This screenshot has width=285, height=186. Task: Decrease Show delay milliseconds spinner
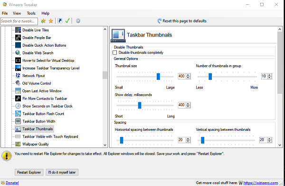[x=188, y=107]
